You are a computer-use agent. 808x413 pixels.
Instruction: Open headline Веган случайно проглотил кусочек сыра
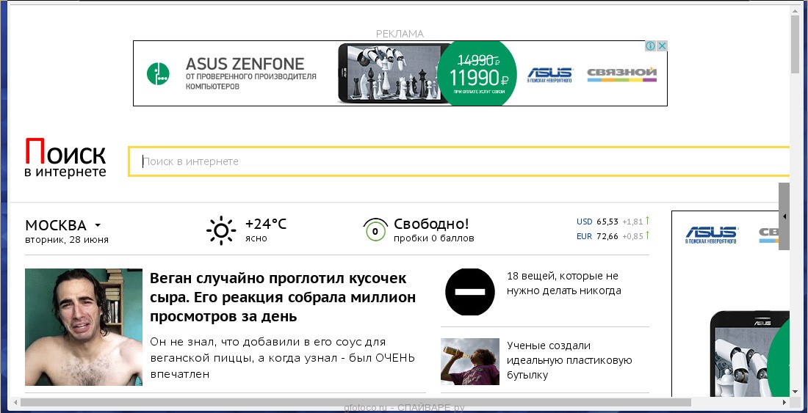(x=282, y=297)
